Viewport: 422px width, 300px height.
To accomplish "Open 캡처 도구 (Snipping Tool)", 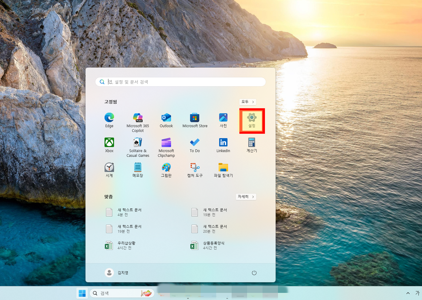I will point(195,170).
